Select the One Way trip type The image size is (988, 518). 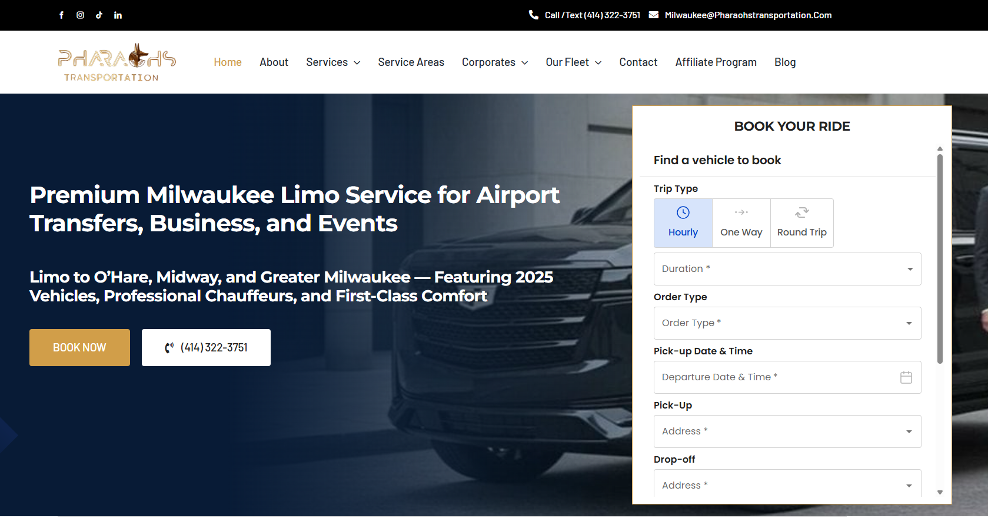click(x=741, y=223)
